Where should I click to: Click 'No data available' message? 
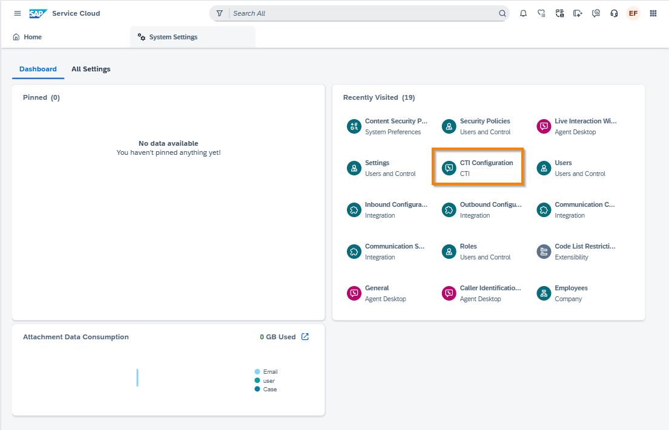pos(168,143)
